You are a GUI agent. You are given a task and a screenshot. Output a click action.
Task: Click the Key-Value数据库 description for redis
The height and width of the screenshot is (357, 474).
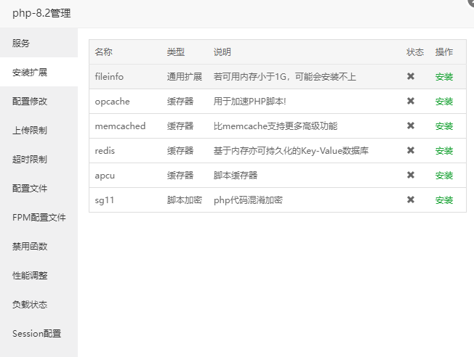(x=291, y=151)
